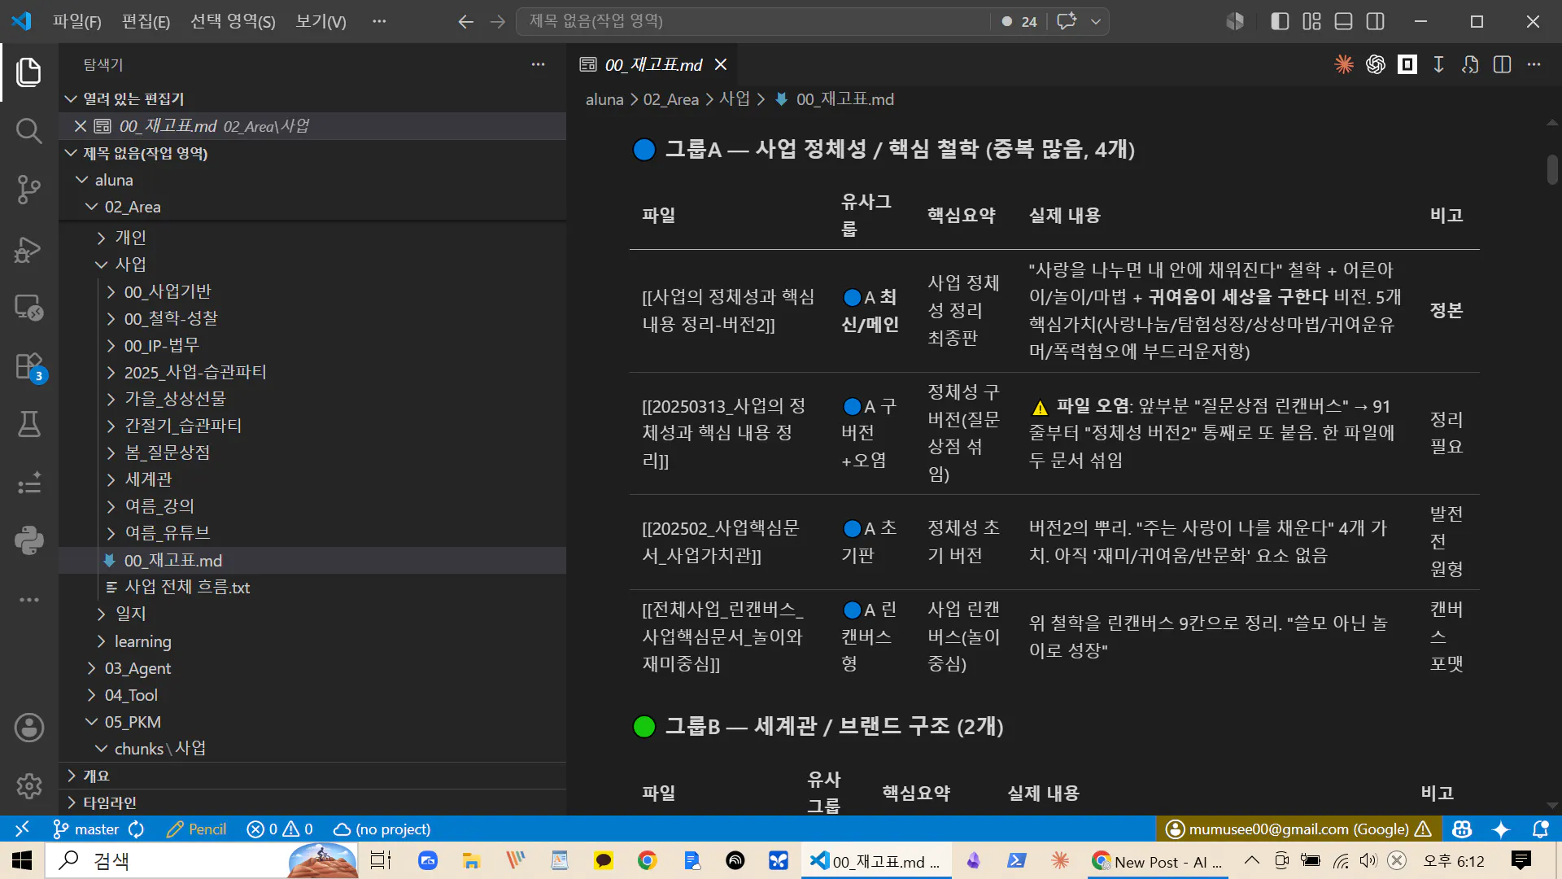
Task: Close the 00_재고표.md tab
Action: tap(720, 64)
